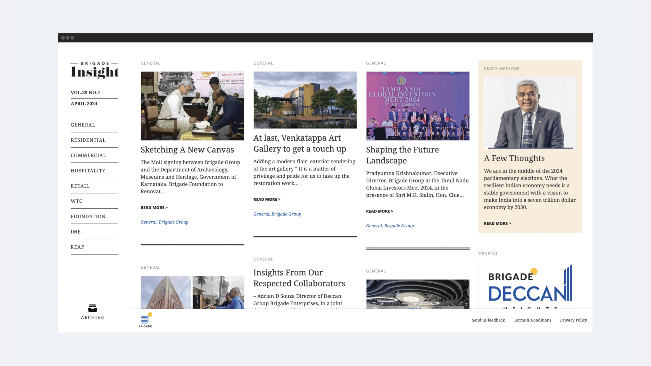651x366 pixels.
Task: Read more on Shaping the Future Landscape
Action: pos(380,211)
